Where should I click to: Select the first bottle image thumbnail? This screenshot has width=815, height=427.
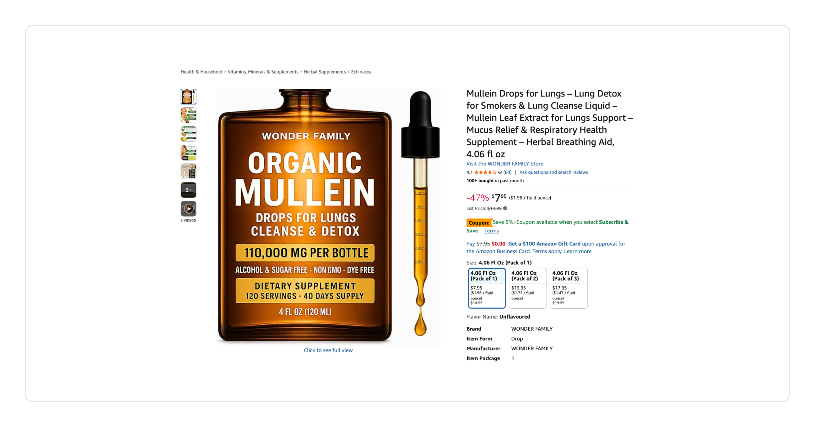[x=189, y=97]
